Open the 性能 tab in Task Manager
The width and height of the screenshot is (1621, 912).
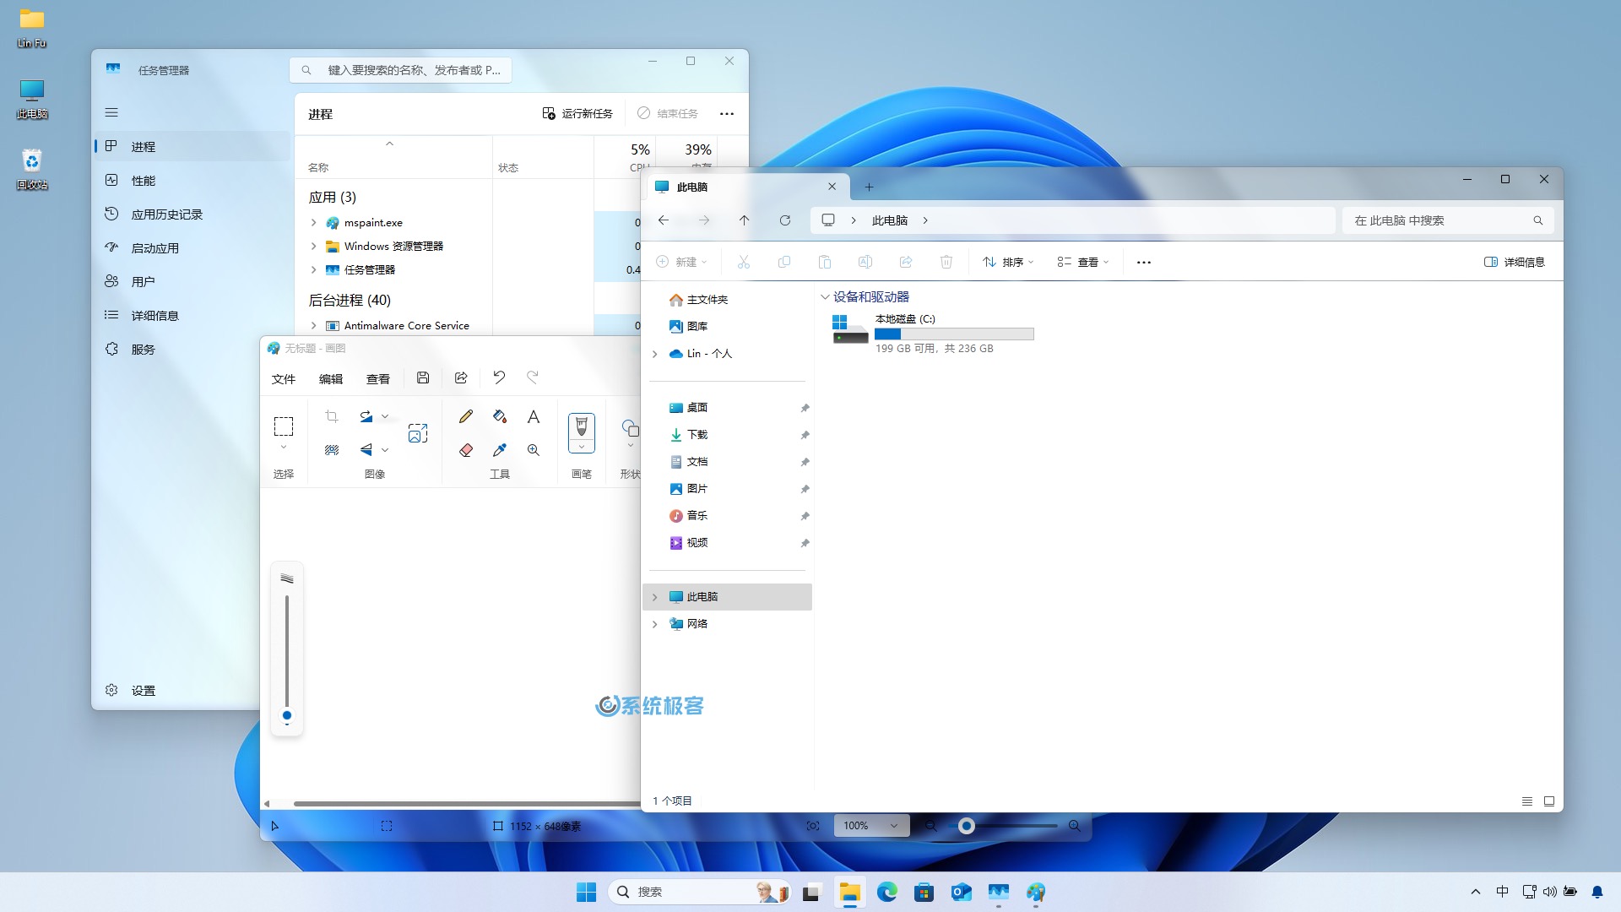pyautogui.click(x=143, y=181)
